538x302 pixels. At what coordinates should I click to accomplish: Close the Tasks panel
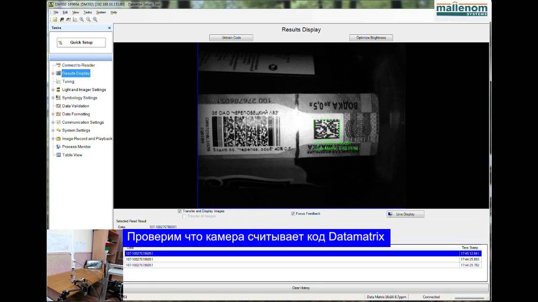(109, 28)
